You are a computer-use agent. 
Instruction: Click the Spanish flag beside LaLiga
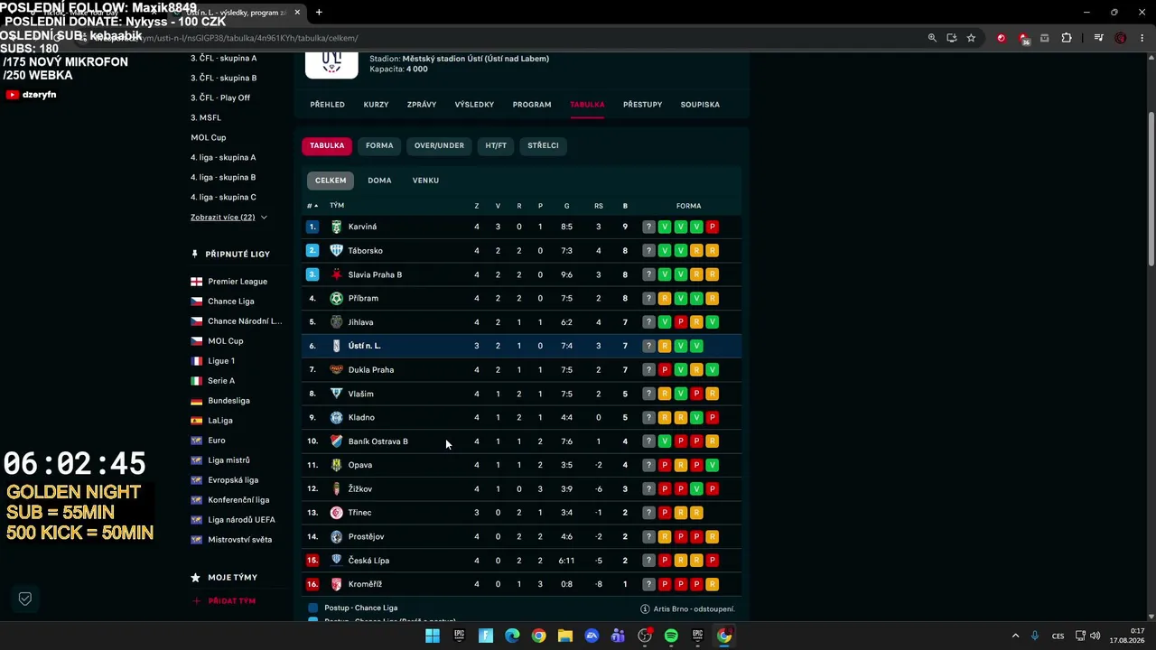click(196, 421)
